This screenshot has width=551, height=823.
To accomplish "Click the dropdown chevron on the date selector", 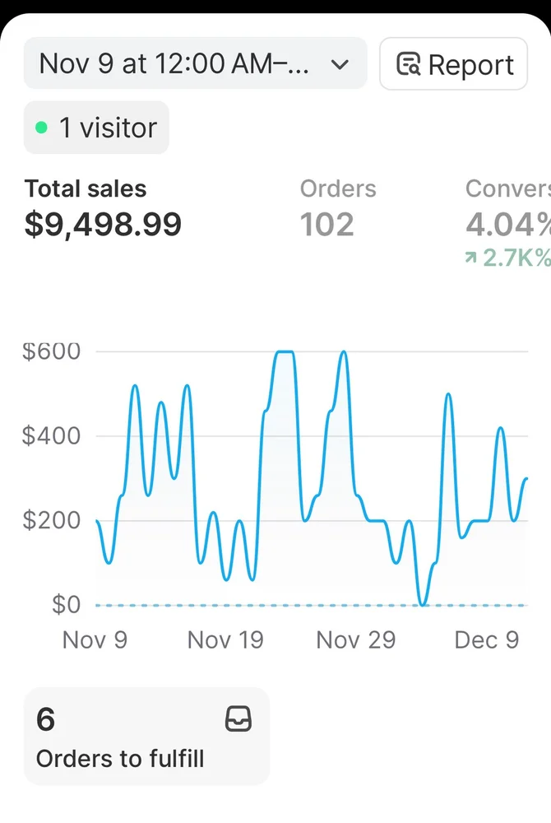I will click(340, 63).
